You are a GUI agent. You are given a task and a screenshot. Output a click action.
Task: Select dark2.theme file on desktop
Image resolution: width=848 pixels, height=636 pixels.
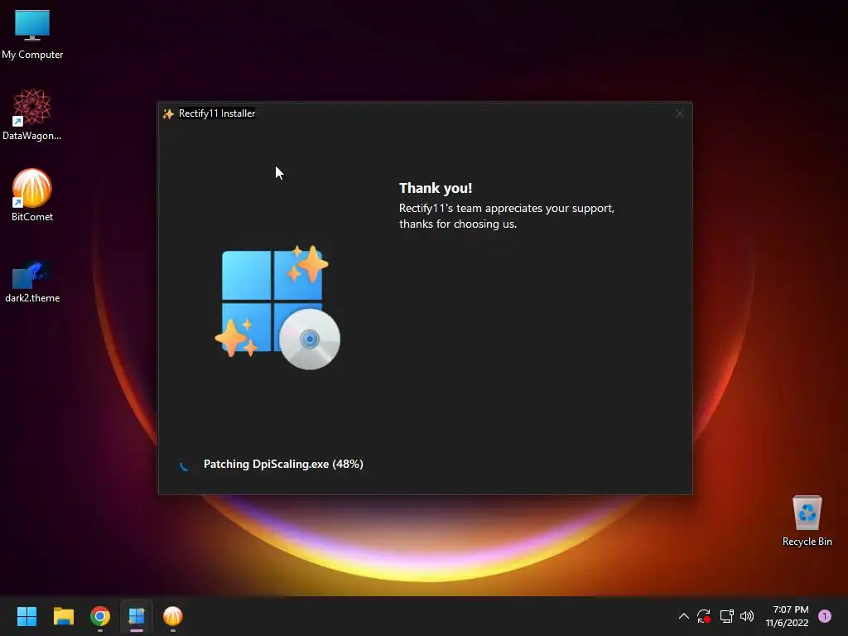32,282
